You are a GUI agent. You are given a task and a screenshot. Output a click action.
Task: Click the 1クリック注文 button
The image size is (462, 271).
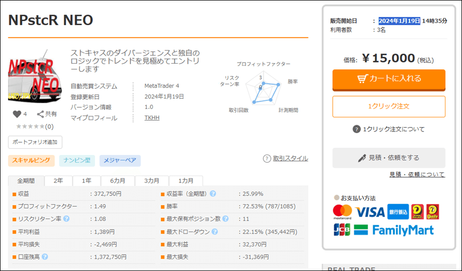click(x=389, y=106)
